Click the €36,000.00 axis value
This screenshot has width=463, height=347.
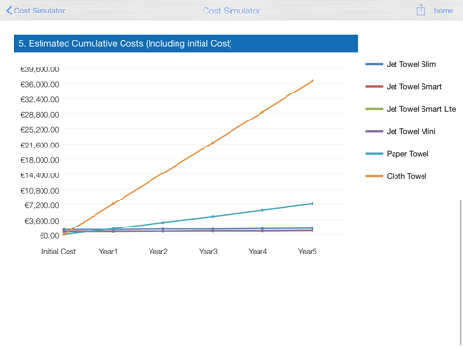(x=40, y=84)
